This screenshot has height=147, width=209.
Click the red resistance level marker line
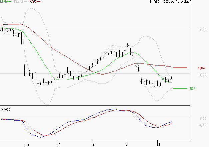[x=180, y=68]
